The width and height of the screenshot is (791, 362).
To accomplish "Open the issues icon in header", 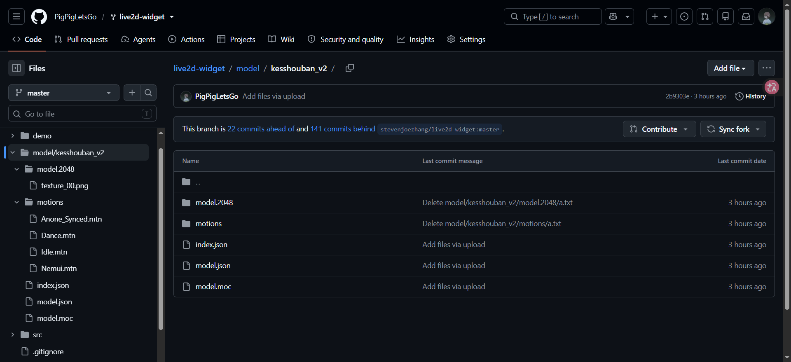I will click(x=684, y=16).
